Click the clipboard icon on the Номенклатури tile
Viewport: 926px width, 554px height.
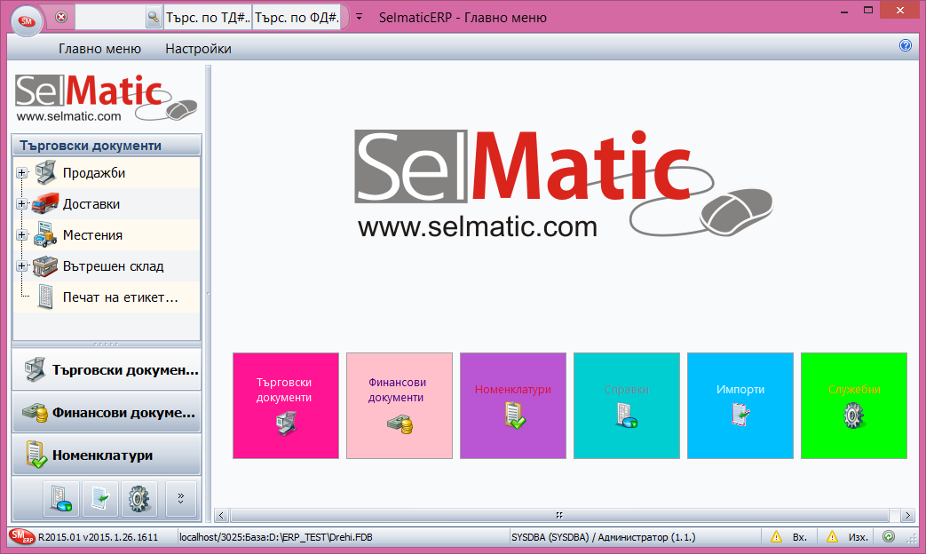(514, 415)
